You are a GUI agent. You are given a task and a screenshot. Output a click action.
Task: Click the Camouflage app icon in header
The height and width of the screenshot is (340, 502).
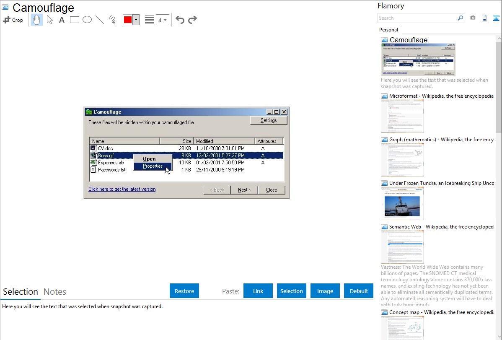[x=5, y=8]
